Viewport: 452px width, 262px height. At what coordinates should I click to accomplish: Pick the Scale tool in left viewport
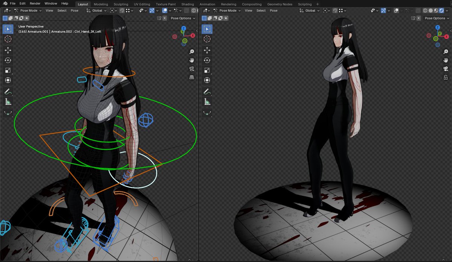(8, 70)
